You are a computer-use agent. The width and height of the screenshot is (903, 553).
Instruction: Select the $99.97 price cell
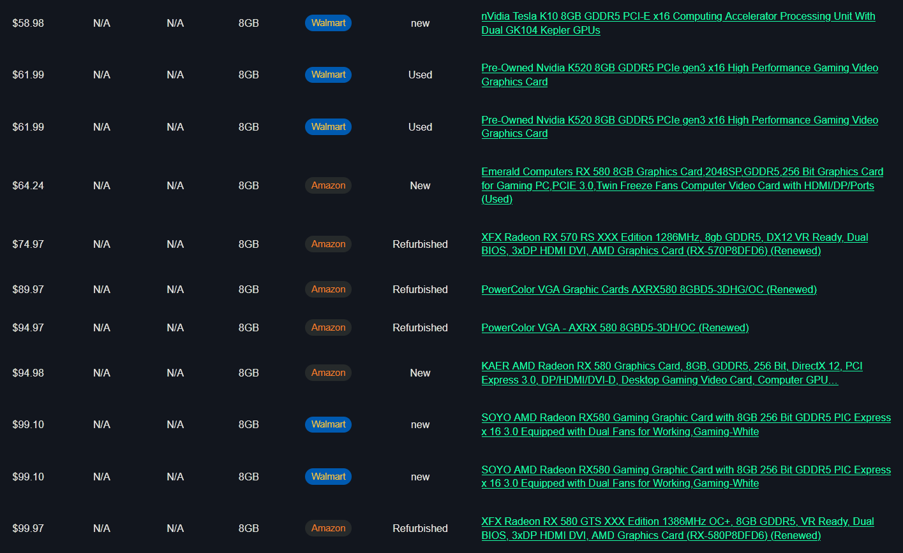pos(28,528)
